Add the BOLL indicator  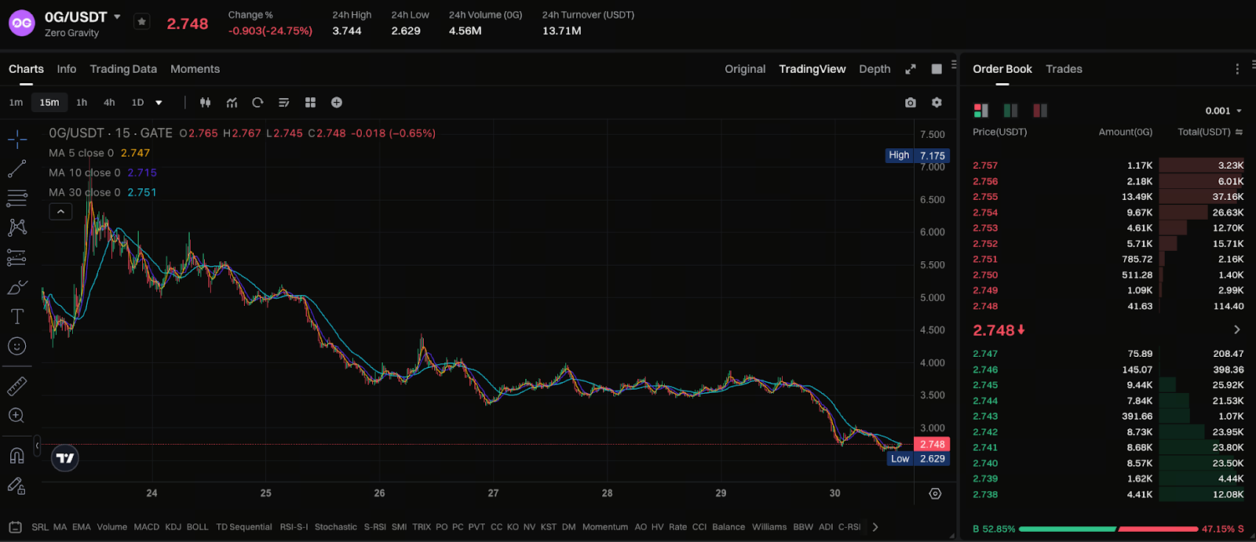point(198,527)
